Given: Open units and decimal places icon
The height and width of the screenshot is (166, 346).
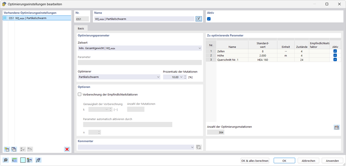Looking at the screenshot, I should (15, 160).
